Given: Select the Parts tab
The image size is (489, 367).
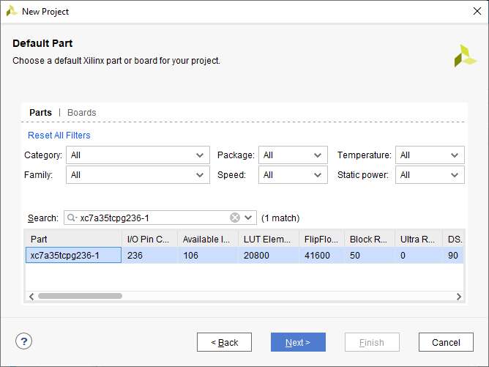Looking at the screenshot, I should click(x=40, y=113).
